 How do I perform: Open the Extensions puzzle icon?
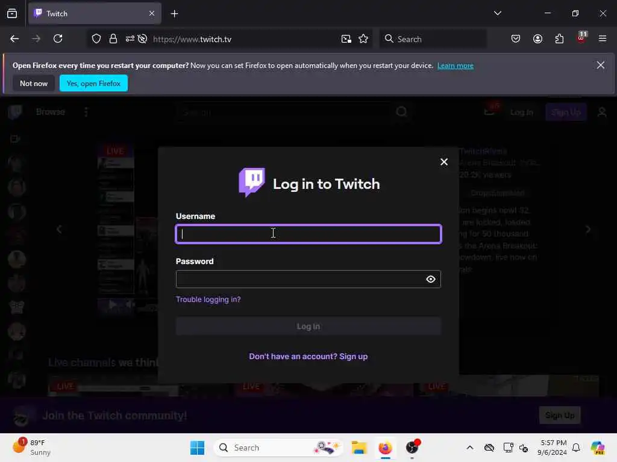pyautogui.click(x=560, y=39)
